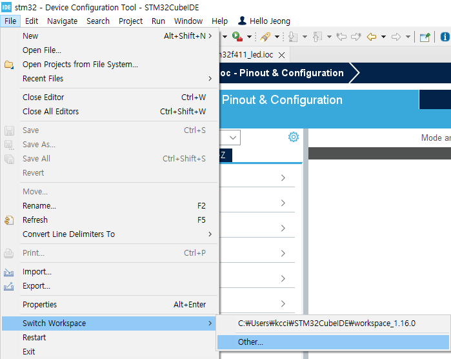Click the blue Information Center icon

(x=445, y=37)
